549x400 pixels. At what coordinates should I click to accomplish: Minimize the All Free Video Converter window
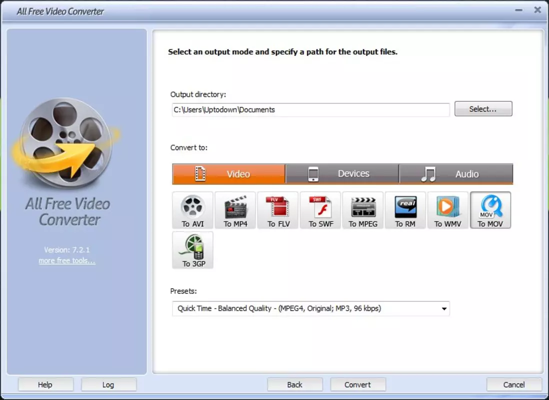click(519, 10)
